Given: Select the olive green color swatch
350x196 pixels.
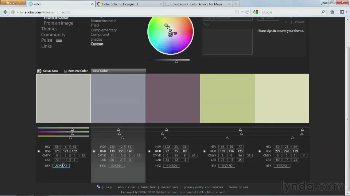Looking at the screenshot, I should pos(227,98).
